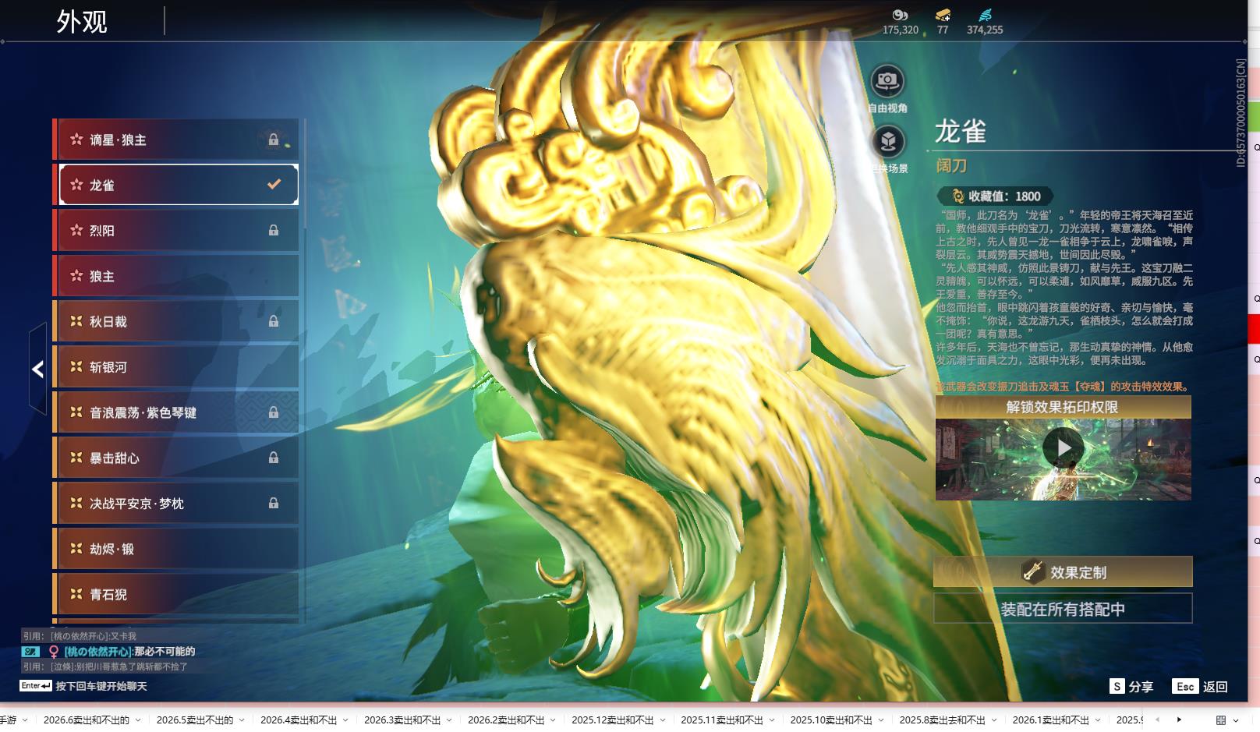Open dropdown arrow of 2026.3卖出和不出 sheet

(x=449, y=720)
